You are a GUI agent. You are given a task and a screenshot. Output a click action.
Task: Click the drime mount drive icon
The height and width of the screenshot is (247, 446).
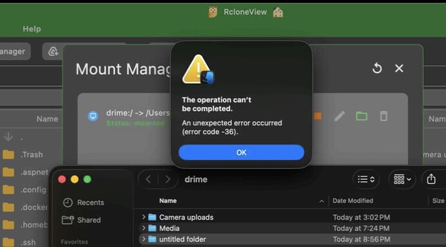92,116
